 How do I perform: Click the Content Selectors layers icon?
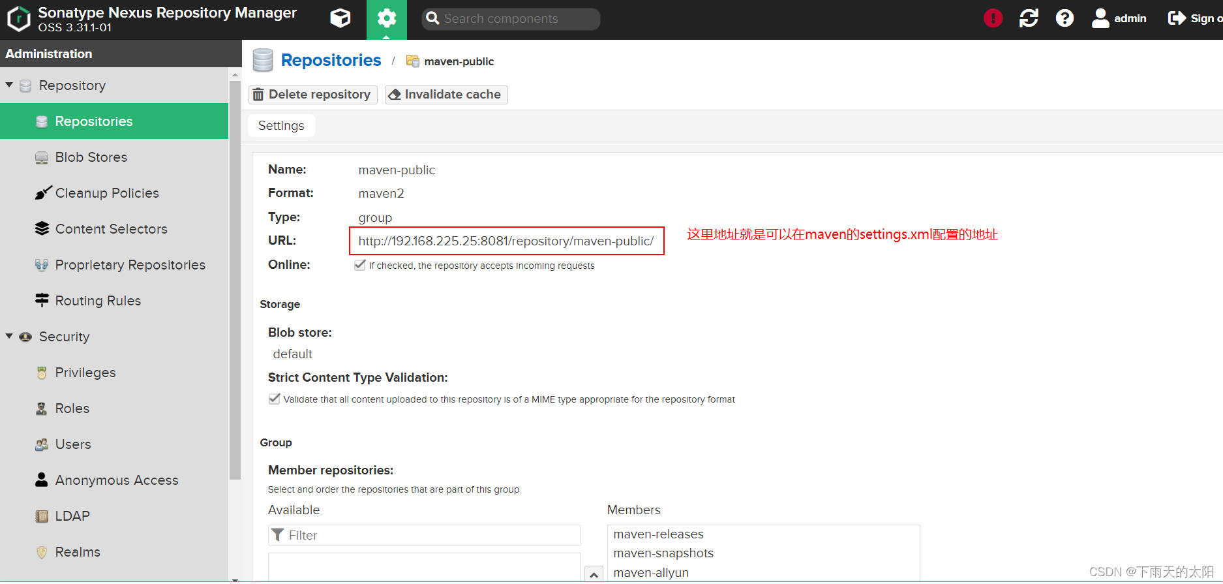click(x=42, y=228)
